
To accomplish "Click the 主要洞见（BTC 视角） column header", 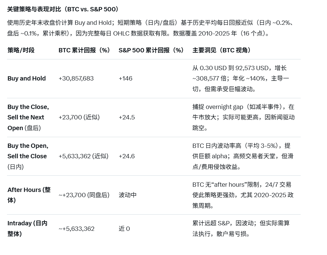I will (x=222, y=50).
